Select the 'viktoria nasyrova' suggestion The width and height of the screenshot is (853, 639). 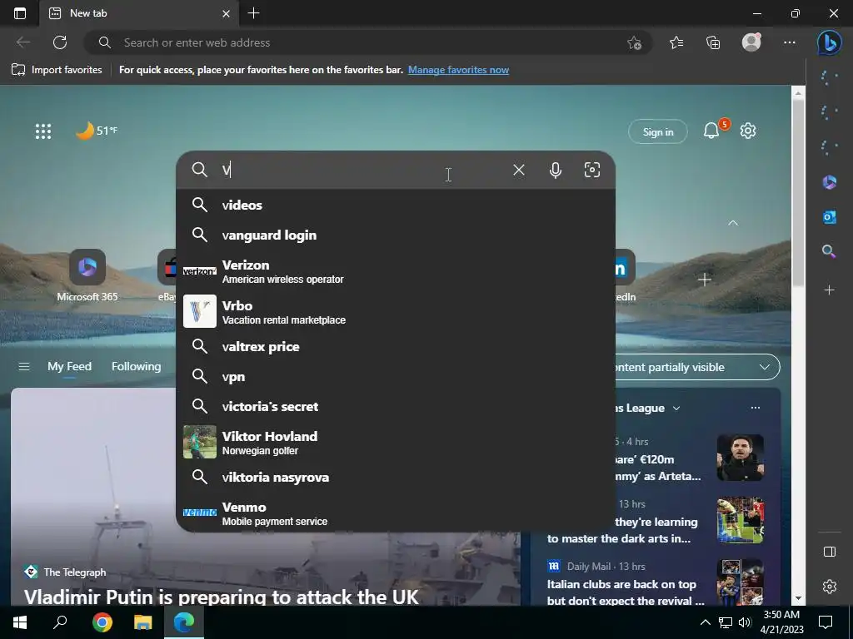pos(396,477)
